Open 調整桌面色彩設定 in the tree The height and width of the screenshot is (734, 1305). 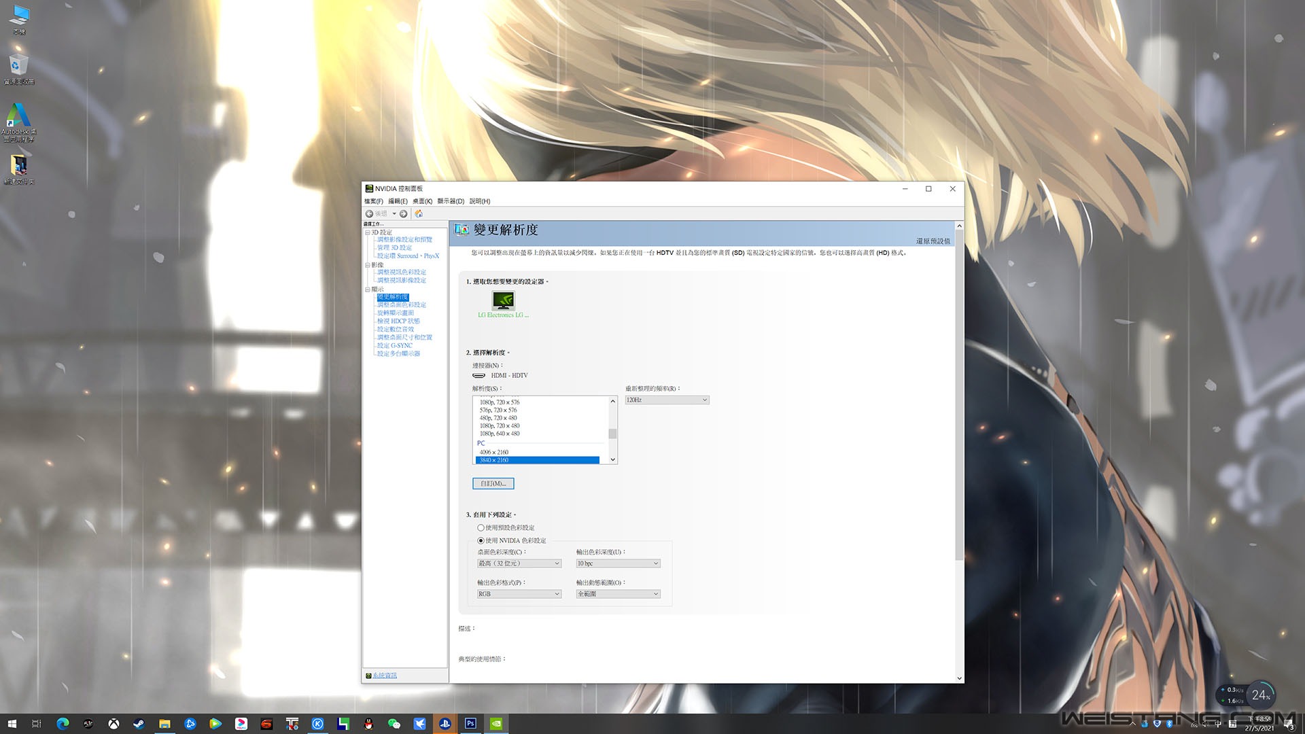[x=402, y=305]
